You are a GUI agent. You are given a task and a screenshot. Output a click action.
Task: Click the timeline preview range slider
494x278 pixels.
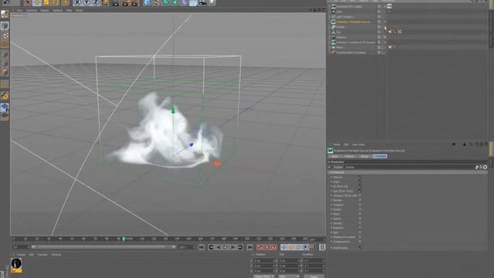pyautogui.click(x=103, y=247)
